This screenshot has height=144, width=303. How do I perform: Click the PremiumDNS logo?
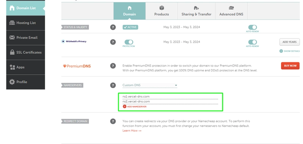[x=77, y=66]
